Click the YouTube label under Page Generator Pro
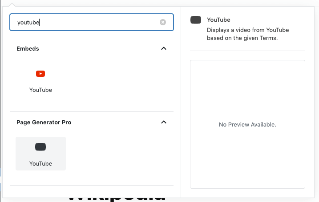Viewport: 319px width, 202px height. [x=40, y=164]
